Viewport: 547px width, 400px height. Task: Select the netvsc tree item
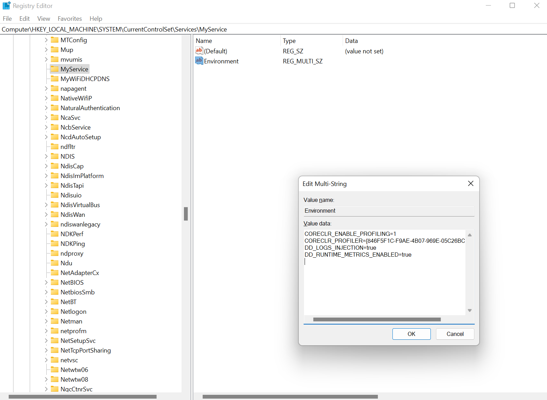(69, 360)
